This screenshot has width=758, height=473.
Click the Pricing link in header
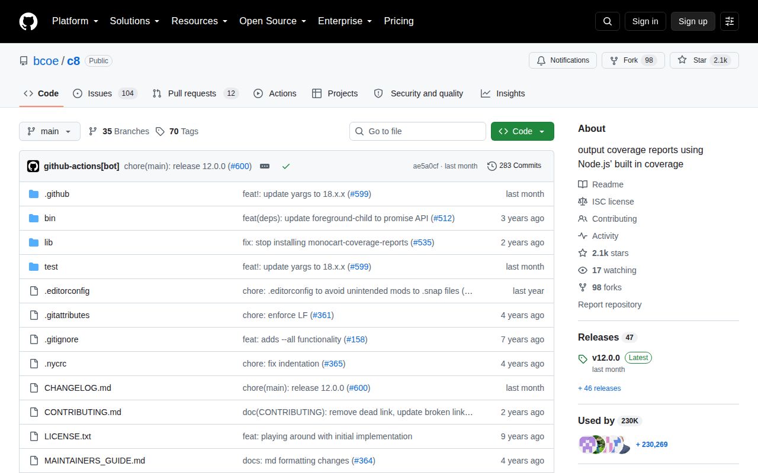(399, 21)
